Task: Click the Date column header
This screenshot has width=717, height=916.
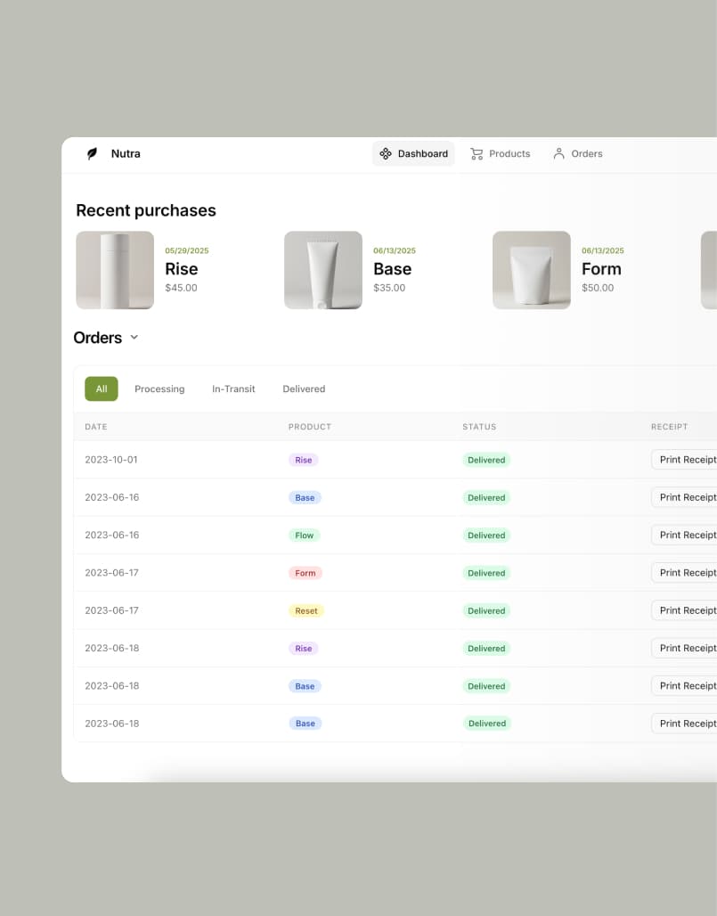Action: point(96,427)
